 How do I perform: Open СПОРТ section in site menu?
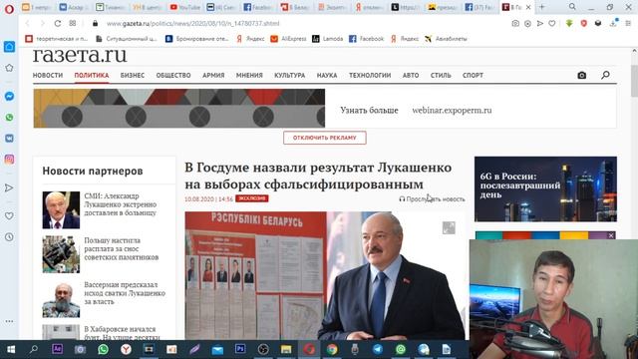point(473,76)
